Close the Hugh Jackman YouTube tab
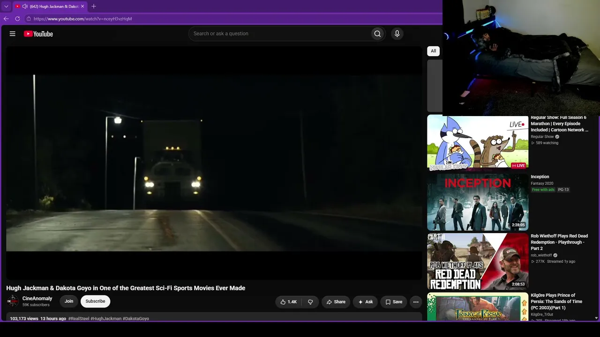This screenshot has height=337, width=600. click(x=83, y=7)
